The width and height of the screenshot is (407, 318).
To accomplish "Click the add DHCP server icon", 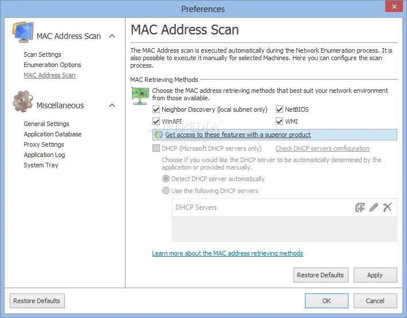I will (360, 207).
